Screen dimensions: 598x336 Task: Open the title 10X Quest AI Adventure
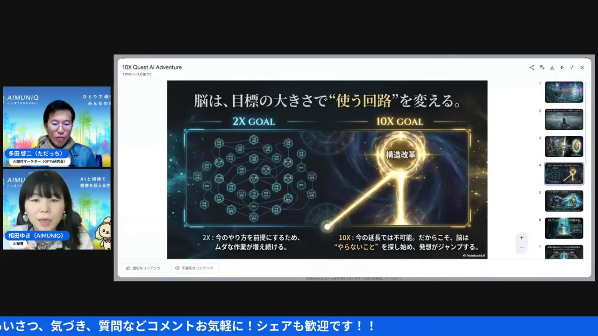pos(152,67)
